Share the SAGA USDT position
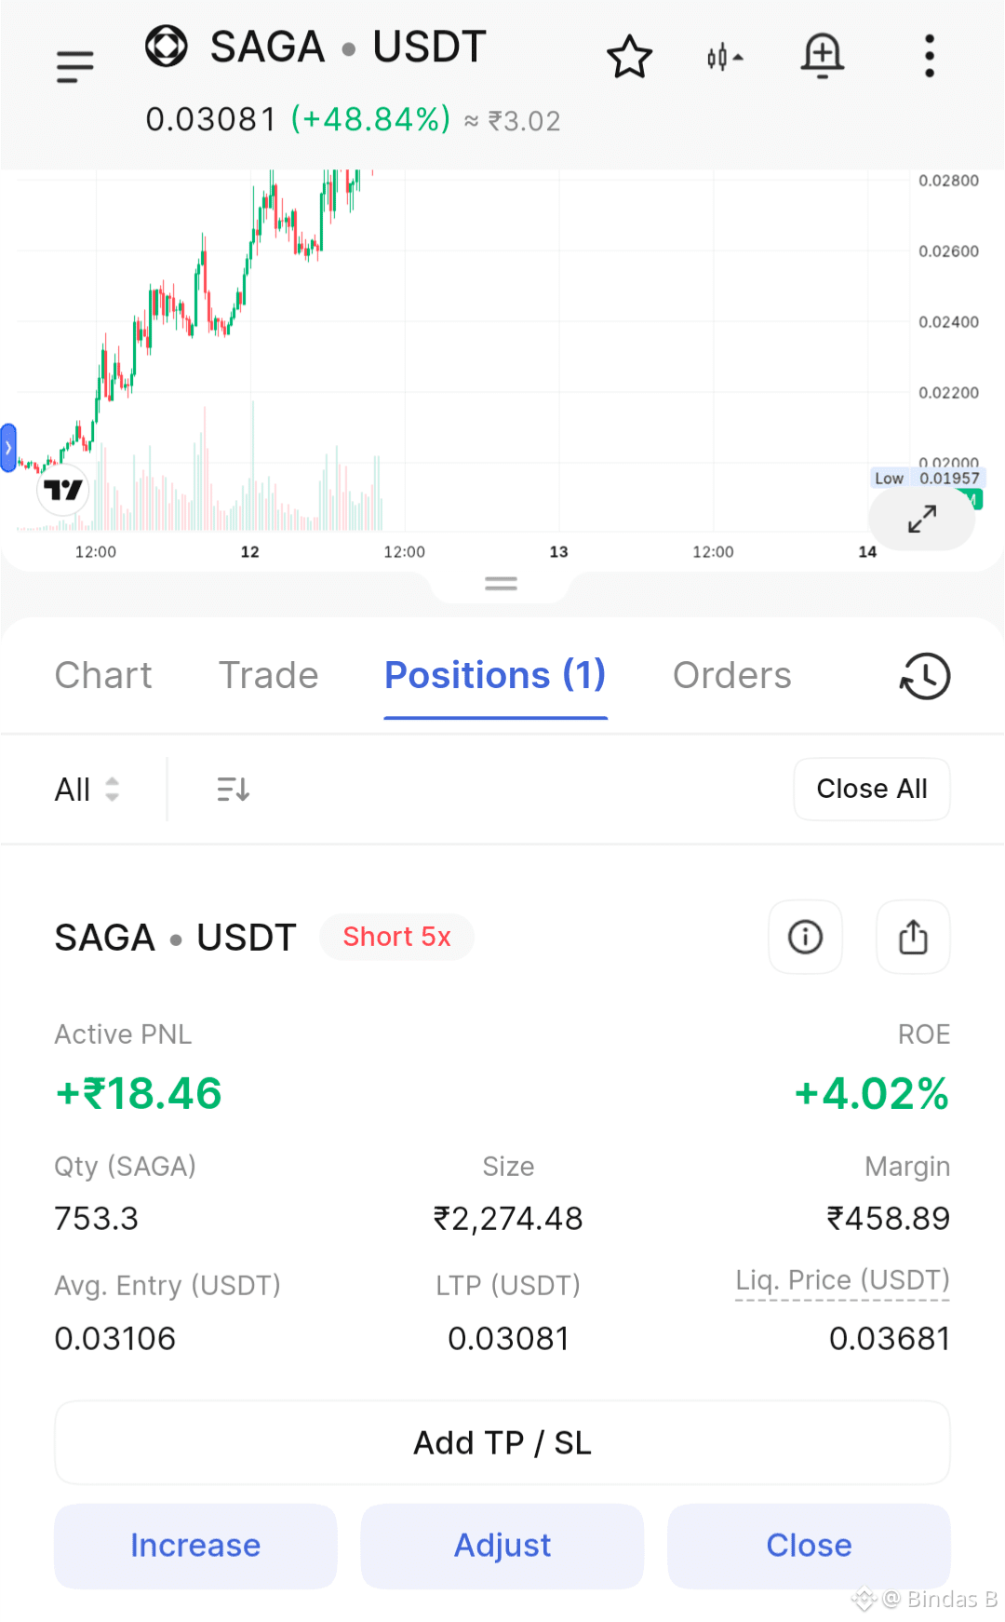Screen dimensions: 1005x1622 click(x=914, y=937)
